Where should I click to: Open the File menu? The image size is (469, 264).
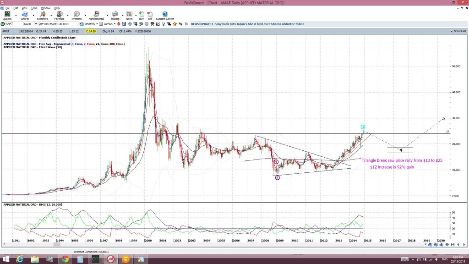pos(7,8)
